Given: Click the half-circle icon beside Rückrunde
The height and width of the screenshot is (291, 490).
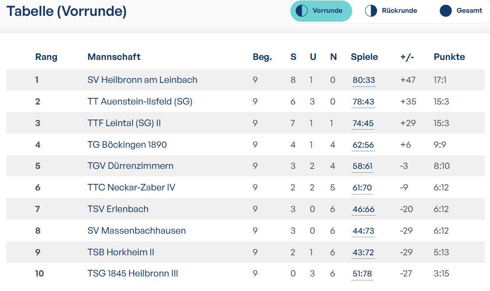Looking at the screenshot, I should coord(371,11).
